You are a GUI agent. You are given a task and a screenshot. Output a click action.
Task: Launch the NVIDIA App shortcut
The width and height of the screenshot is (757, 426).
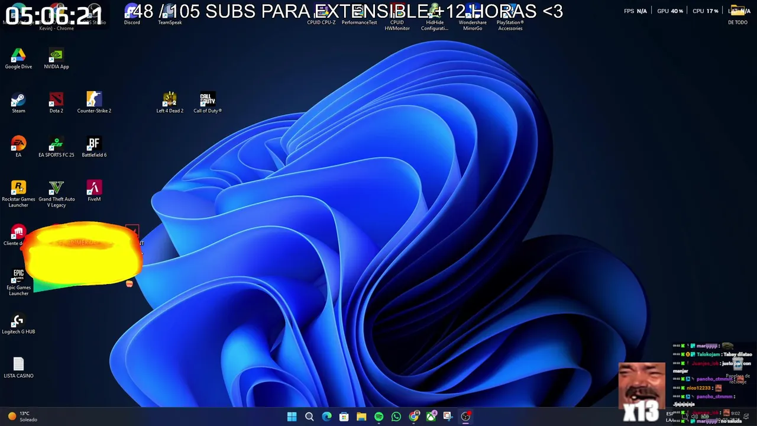pos(56,59)
